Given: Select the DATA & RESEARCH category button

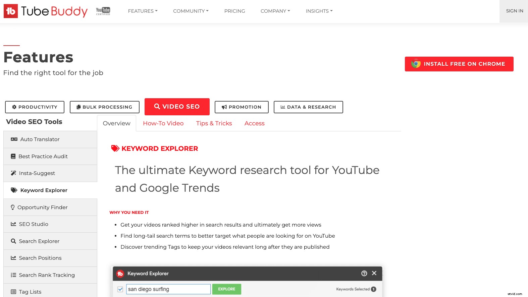Looking at the screenshot, I should (x=308, y=107).
